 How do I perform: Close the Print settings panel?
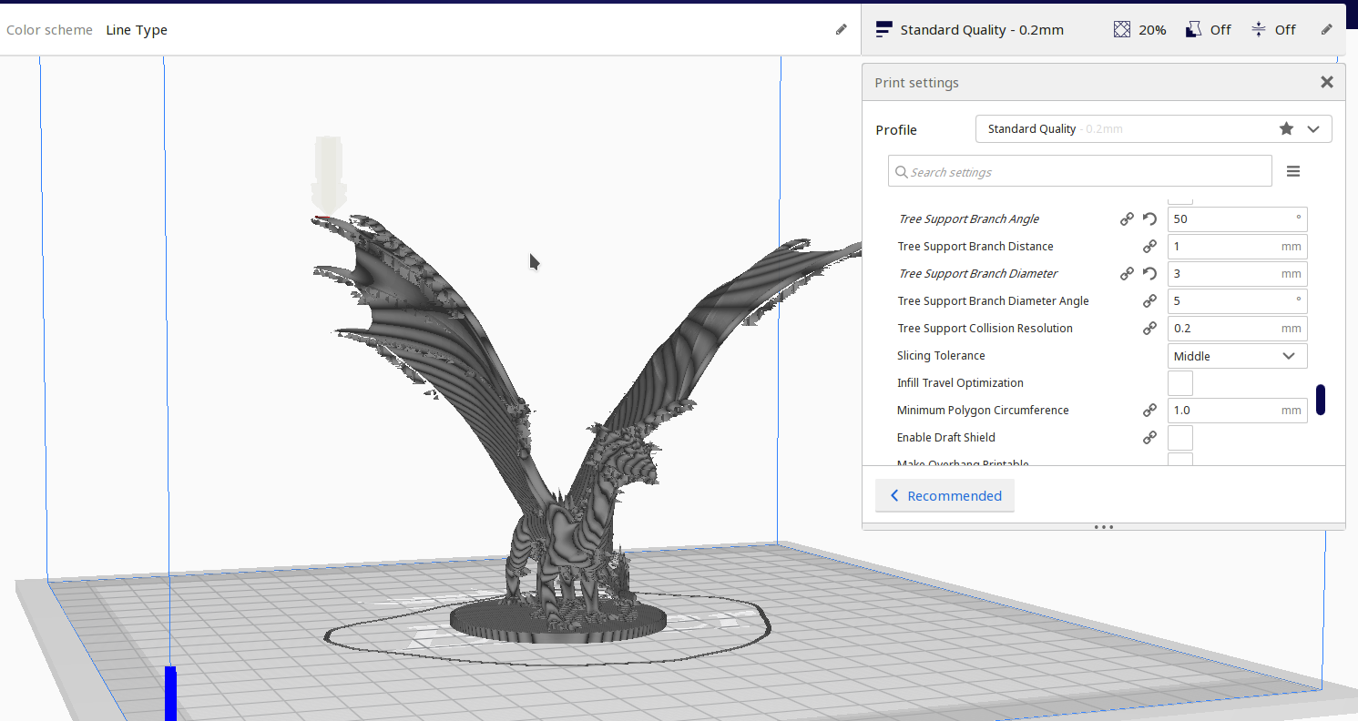[1327, 82]
